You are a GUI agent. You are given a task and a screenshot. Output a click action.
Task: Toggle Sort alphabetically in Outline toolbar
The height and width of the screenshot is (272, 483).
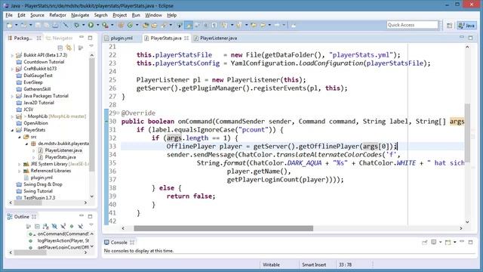tap(46, 227)
